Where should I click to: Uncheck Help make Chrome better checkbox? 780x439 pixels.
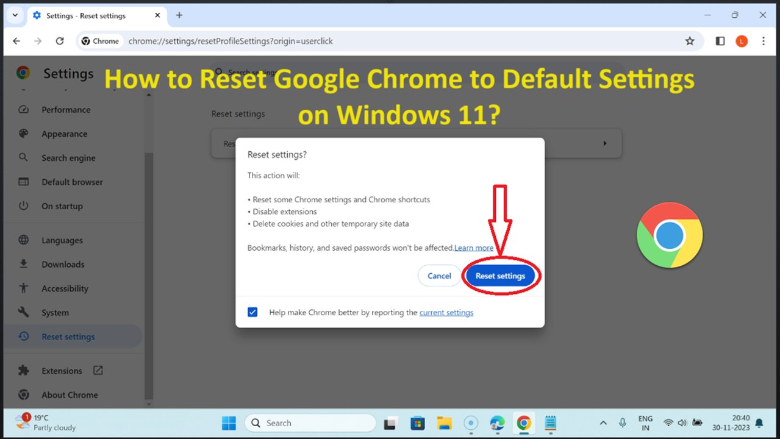pos(252,312)
